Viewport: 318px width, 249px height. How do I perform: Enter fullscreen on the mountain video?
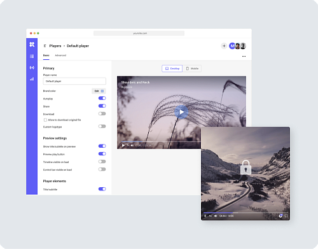point(286,216)
